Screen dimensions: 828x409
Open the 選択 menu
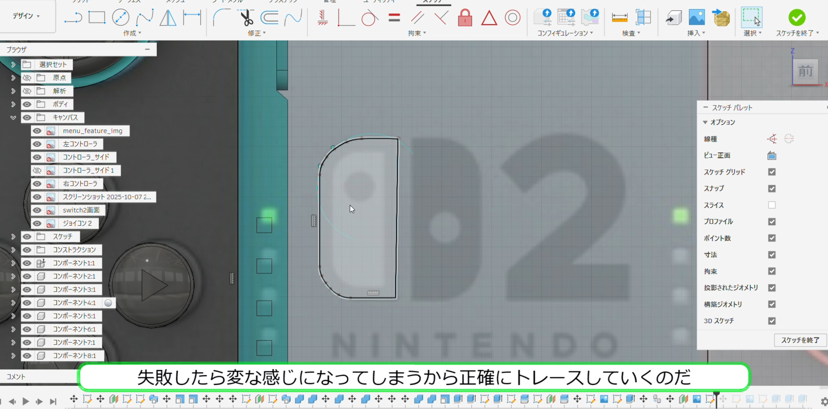pos(752,33)
